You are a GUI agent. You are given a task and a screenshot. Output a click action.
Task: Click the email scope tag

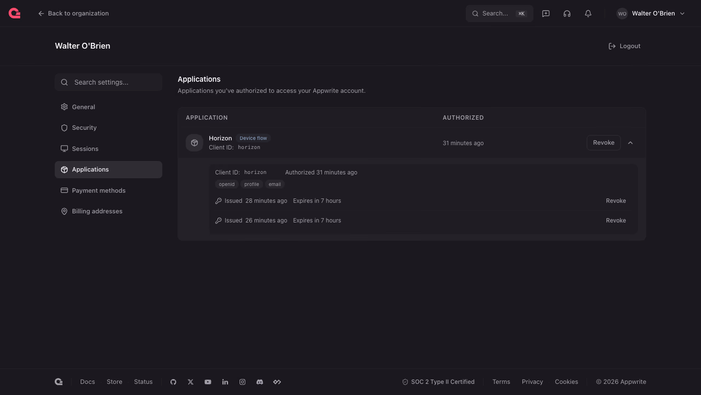click(x=275, y=184)
